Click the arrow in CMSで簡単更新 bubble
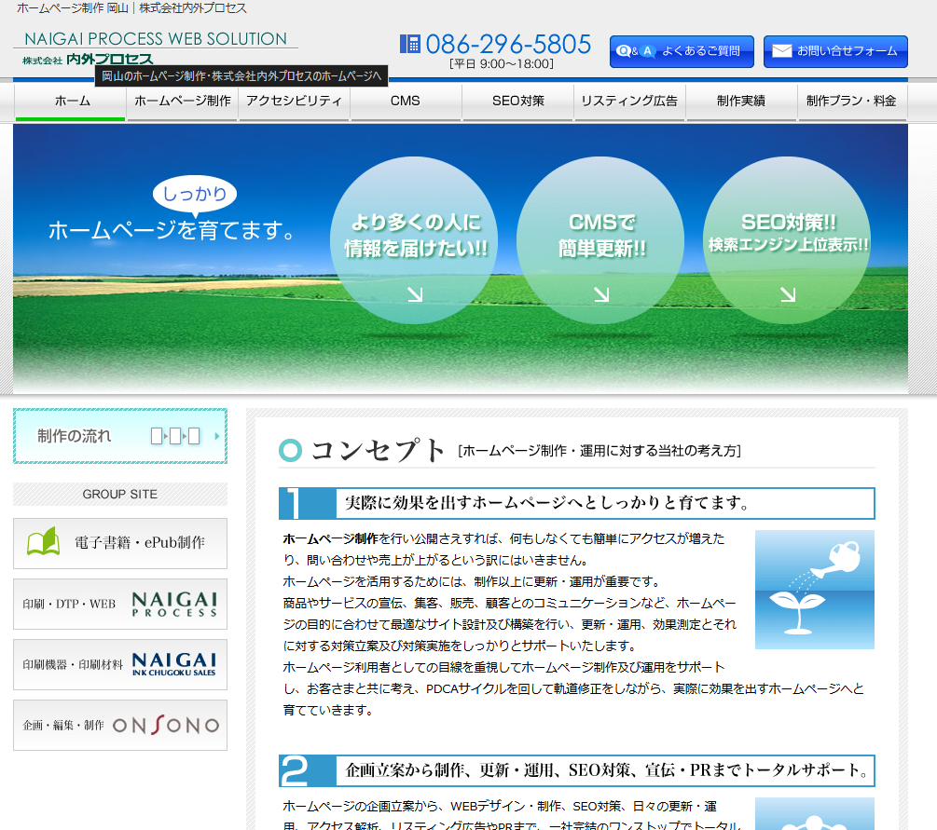Viewport: 937px width, 830px height. coord(601,294)
